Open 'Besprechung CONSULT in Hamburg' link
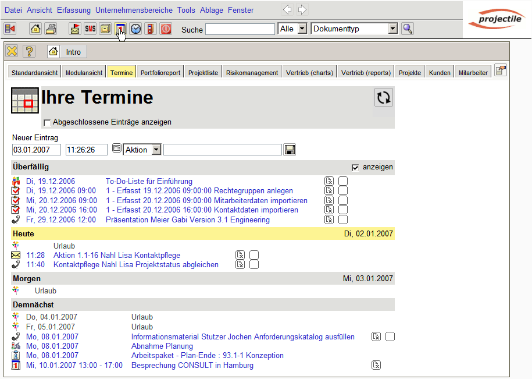The image size is (532, 379). coord(192,366)
